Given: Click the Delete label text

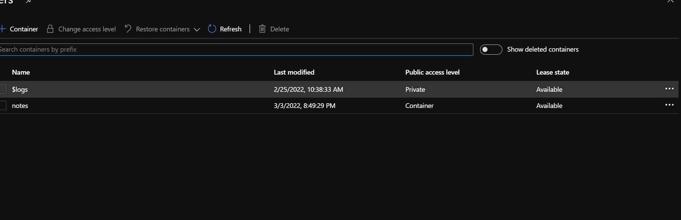Looking at the screenshot, I should point(279,29).
